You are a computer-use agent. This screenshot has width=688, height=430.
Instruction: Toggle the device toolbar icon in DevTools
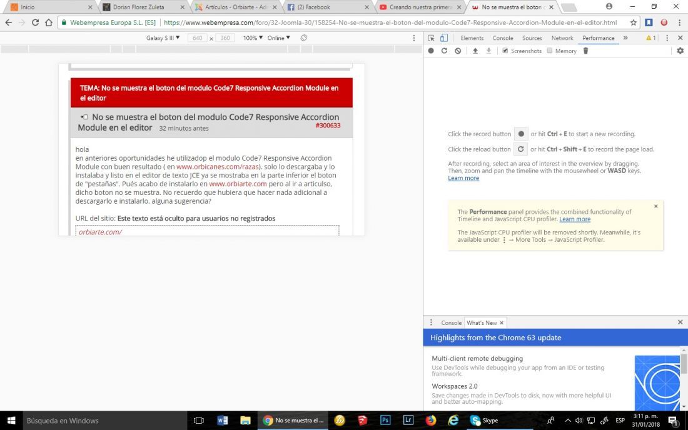click(x=444, y=38)
